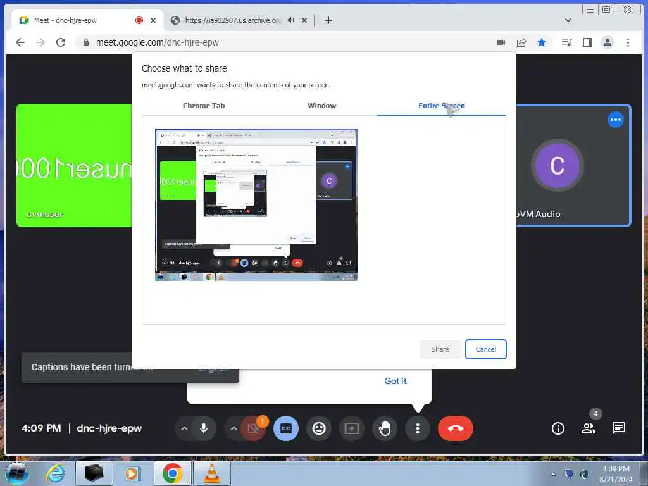This screenshot has width=648, height=486.
Task: Switch to the Chrome Tab sharing option
Action: tap(204, 106)
